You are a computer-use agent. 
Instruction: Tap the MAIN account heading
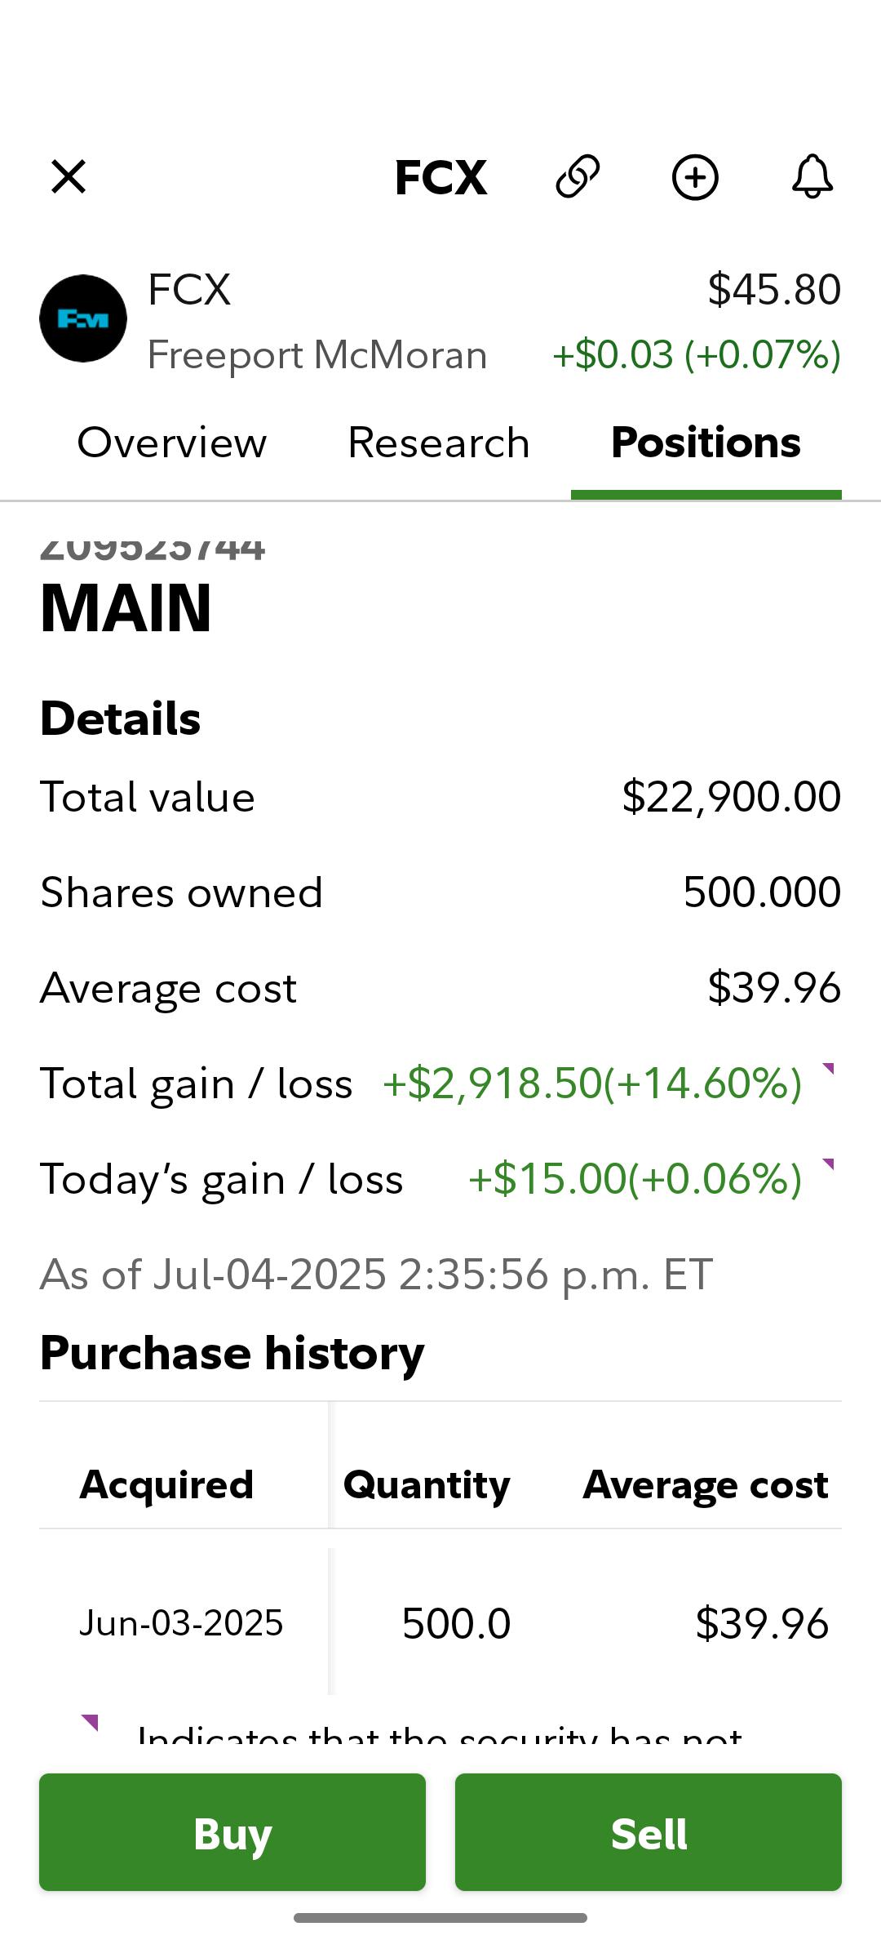[126, 608]
